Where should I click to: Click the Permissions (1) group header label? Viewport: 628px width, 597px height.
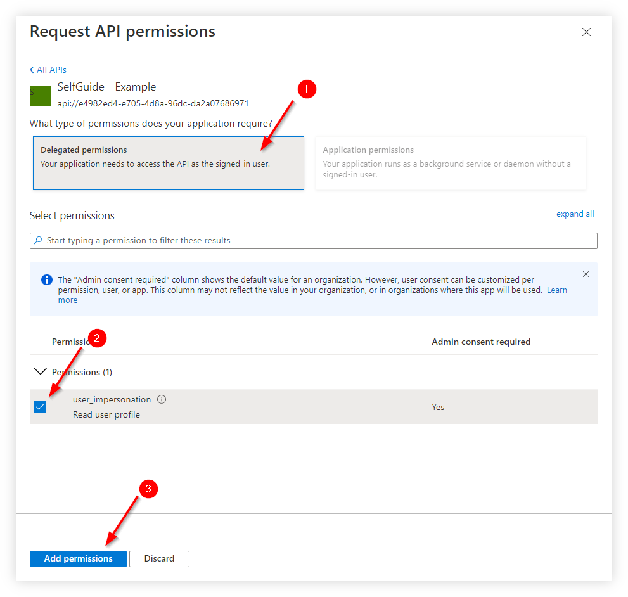(x=82, y=372)
